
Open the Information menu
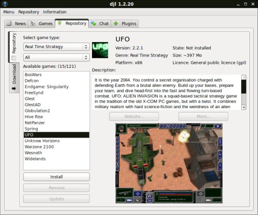(x=55, y=12)
